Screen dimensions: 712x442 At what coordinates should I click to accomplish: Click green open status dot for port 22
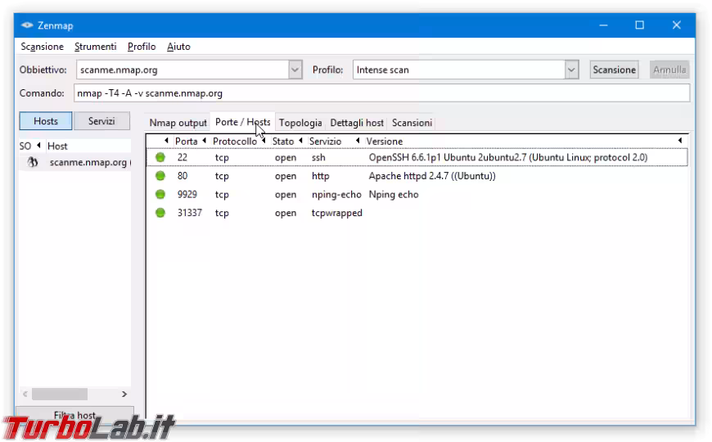tap(160, 157)
